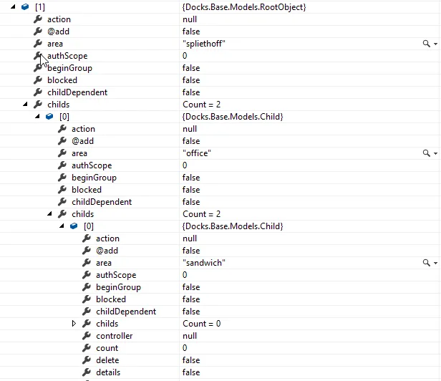This screenshot has height=381, width=441.
Task: Click the "office" area value cell
Action: pos(310,153)
